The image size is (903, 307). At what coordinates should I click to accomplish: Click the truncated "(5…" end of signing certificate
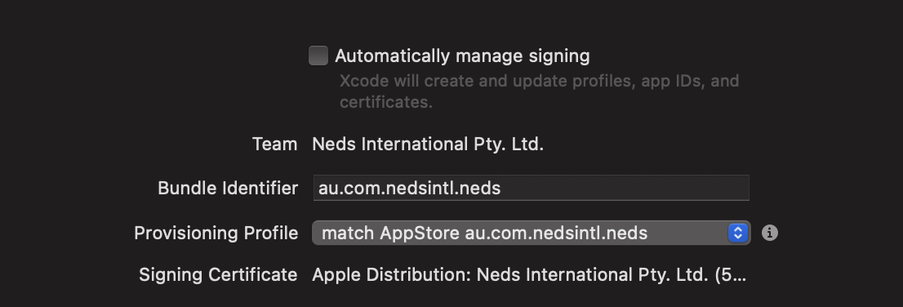click(x=730, y=274)
